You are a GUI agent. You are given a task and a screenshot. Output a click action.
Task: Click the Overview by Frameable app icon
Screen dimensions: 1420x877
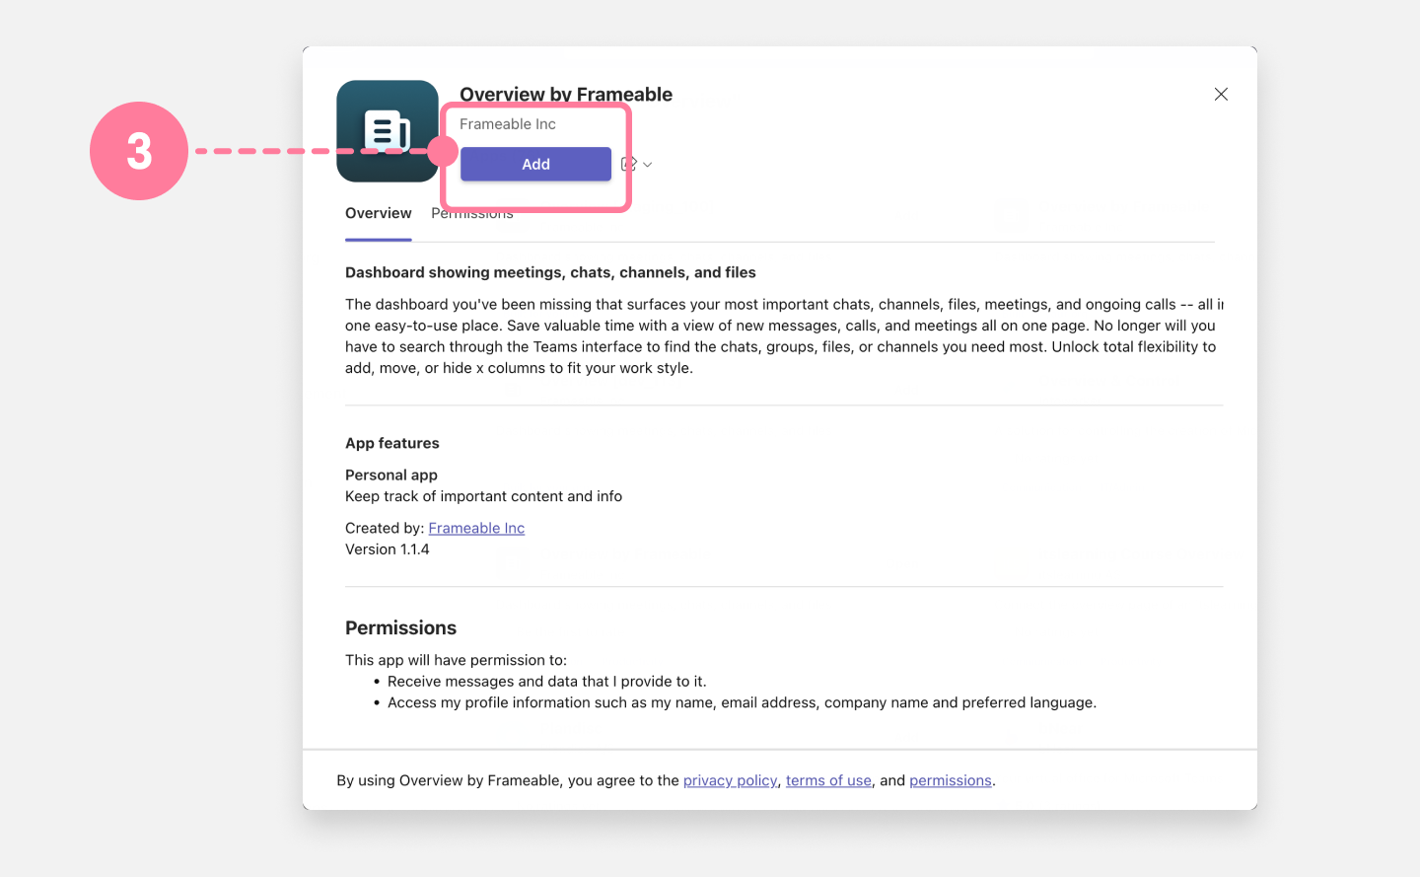coord(388,131)
